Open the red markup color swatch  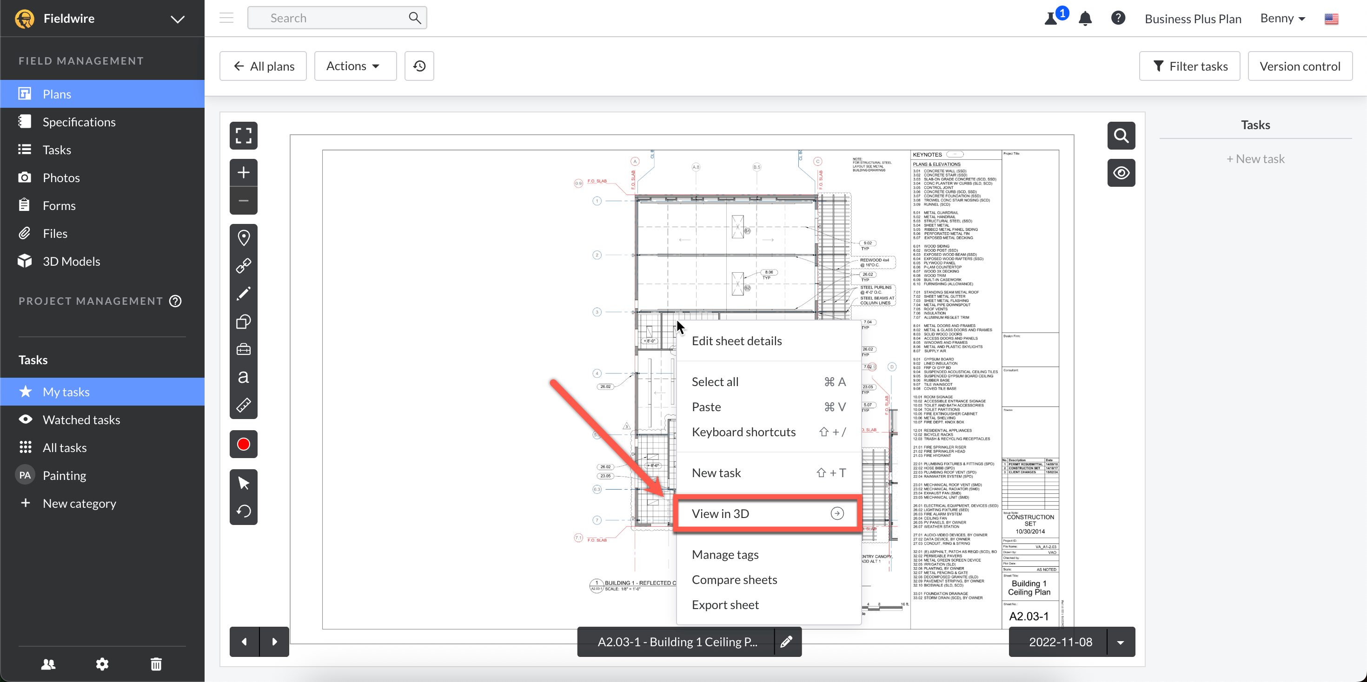click(x=244, y=444)
